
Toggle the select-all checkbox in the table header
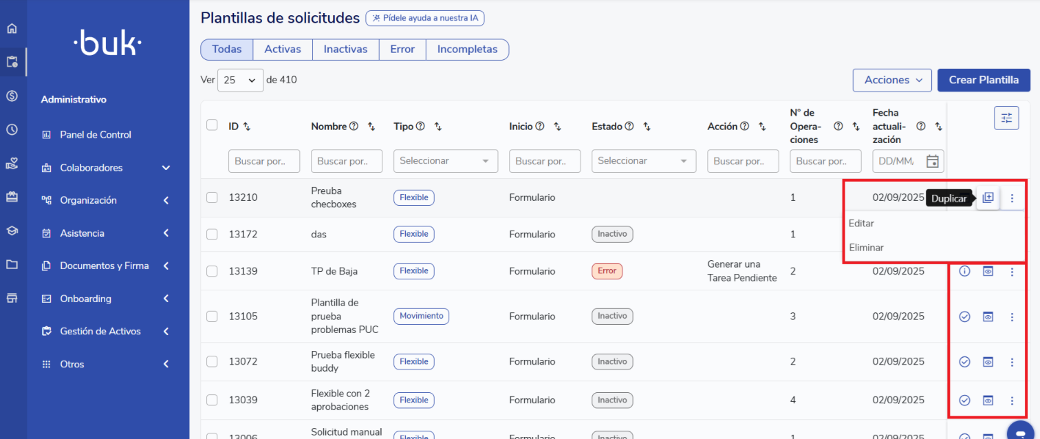tap(212, 125)
